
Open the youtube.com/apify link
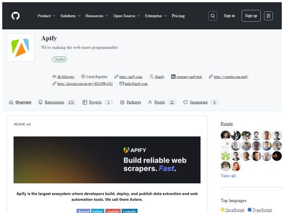(x=231, y=77)
